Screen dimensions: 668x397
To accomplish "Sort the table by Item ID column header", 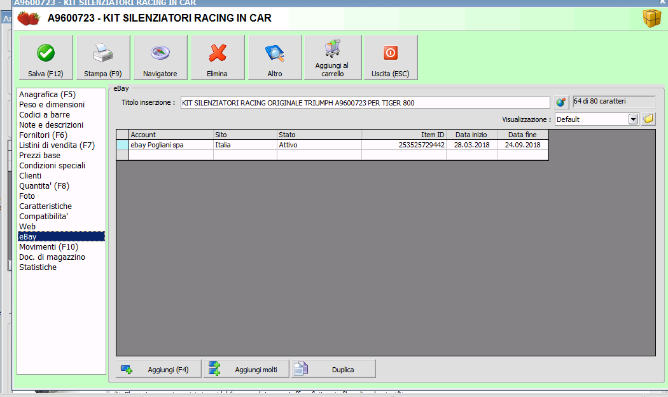I will (x=403, y=135).
